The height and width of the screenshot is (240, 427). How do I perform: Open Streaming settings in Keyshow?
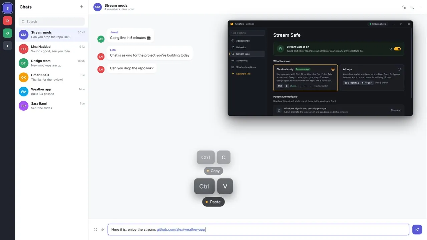[247, 61]
